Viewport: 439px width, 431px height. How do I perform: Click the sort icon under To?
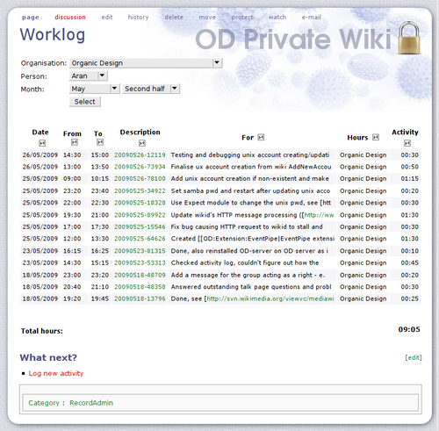point(100,142)
